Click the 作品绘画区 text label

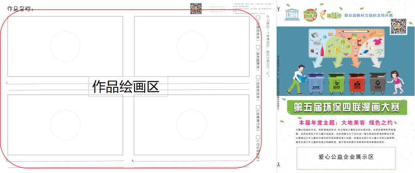point(126,86)
